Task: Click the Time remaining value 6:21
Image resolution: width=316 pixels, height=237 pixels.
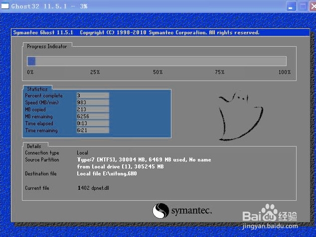Action: coord(93,130)
